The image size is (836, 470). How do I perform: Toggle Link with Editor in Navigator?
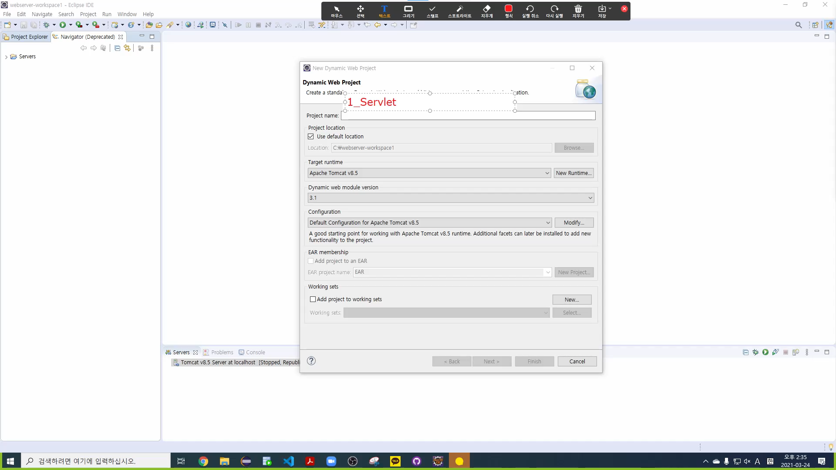[x=127, y=48]
